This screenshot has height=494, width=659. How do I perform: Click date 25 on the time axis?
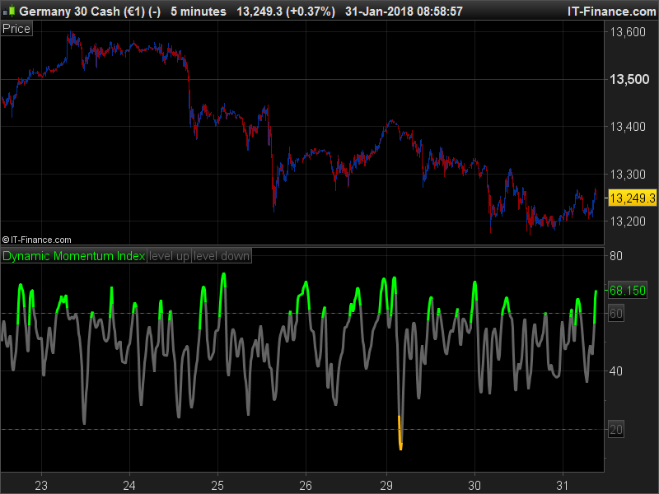(x=217, y=486)
